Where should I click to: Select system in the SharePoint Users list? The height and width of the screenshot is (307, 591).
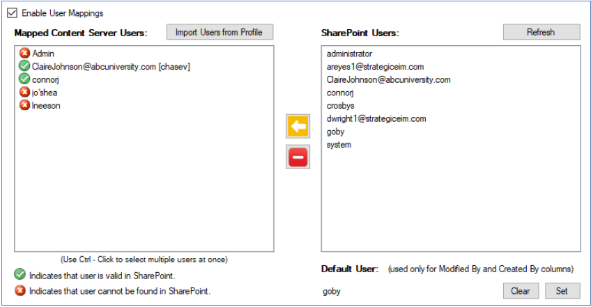tap(339, 145)
